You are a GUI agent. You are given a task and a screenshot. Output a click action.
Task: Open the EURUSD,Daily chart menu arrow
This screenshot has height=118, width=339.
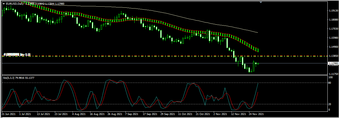(4, 3)
